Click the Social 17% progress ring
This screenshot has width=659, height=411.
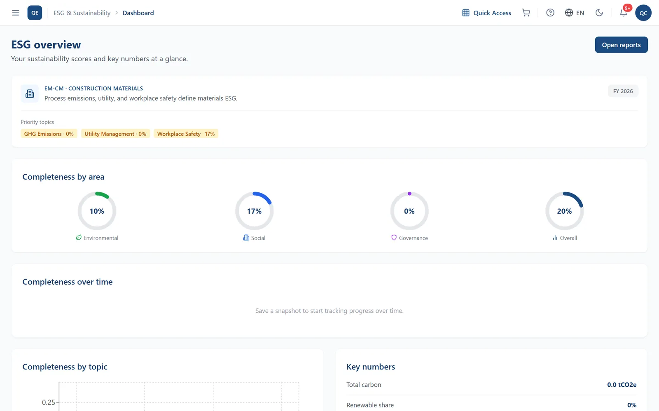(x=254, y=211)
